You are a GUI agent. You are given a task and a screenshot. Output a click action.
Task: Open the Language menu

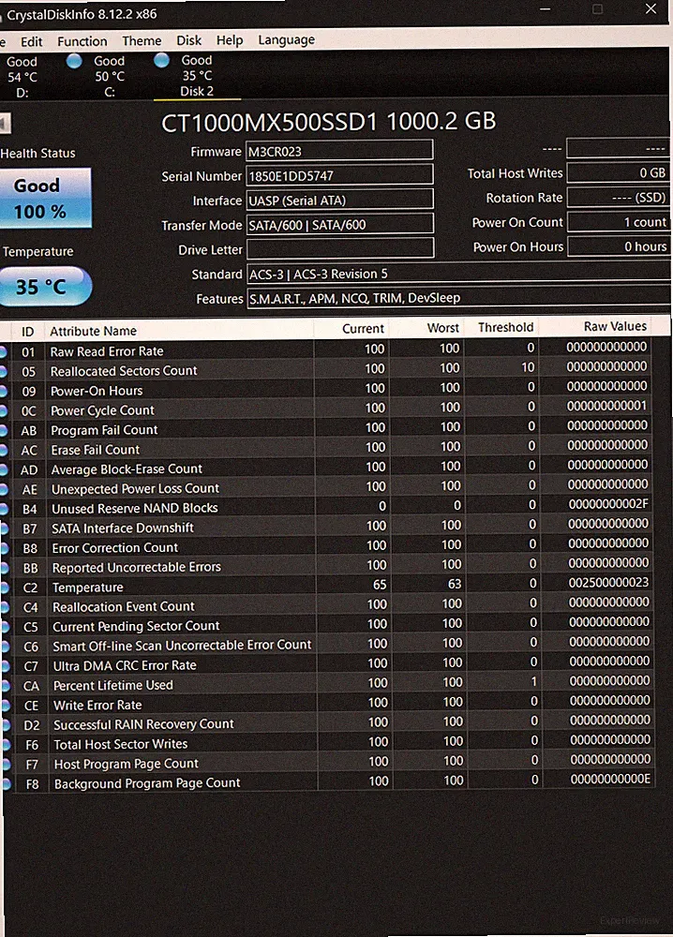[286, 40]
